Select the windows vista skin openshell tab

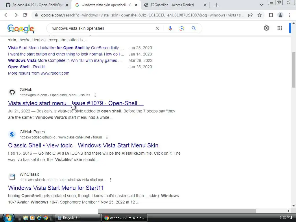click(106, 5)
